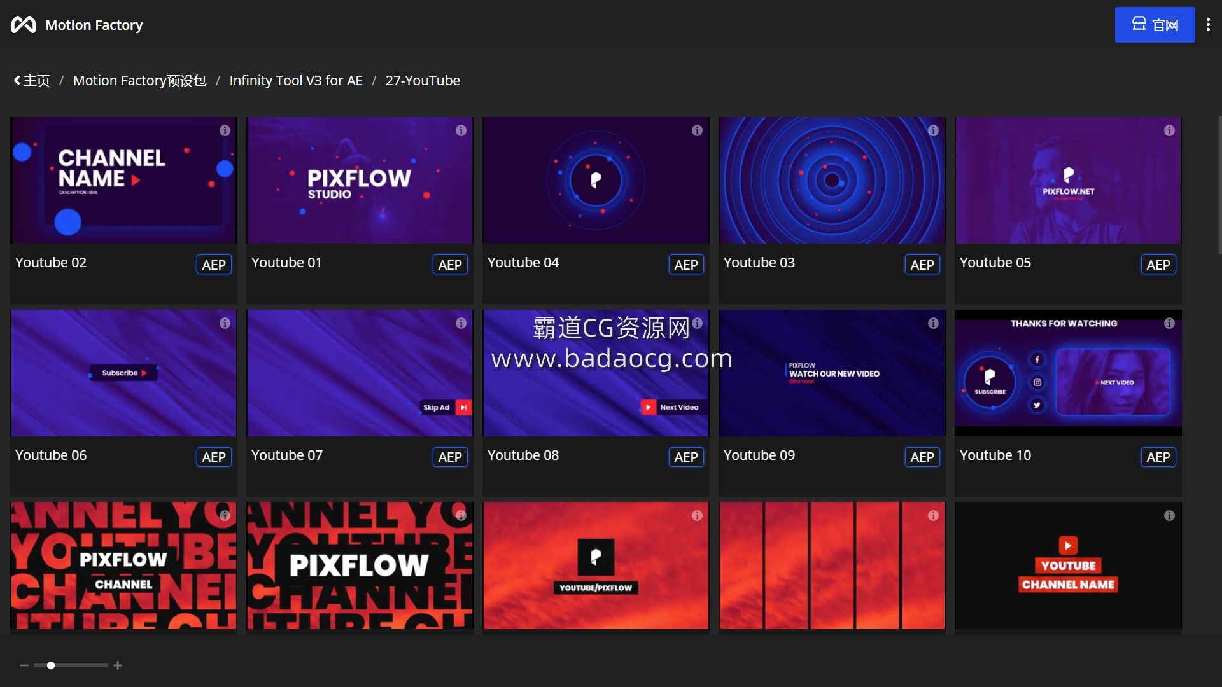Click AEP button for Youtube 10

click(1158, 457)
